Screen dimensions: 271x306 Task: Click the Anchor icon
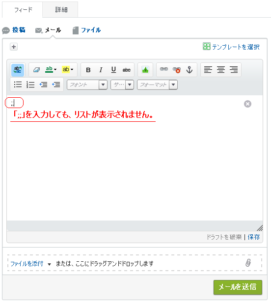click(x=189, y=70)
